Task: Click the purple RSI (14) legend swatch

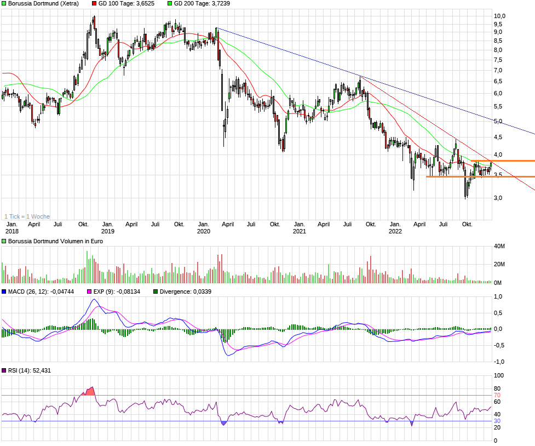Action: coord(4,370)
